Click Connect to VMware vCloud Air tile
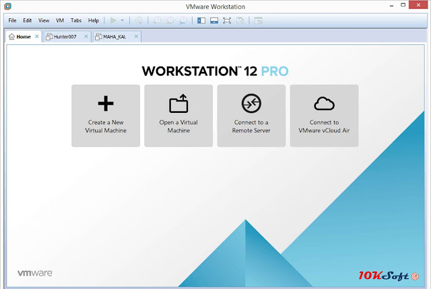The height and width of the screenshot is (289, 431). click(x=325, y=116)
